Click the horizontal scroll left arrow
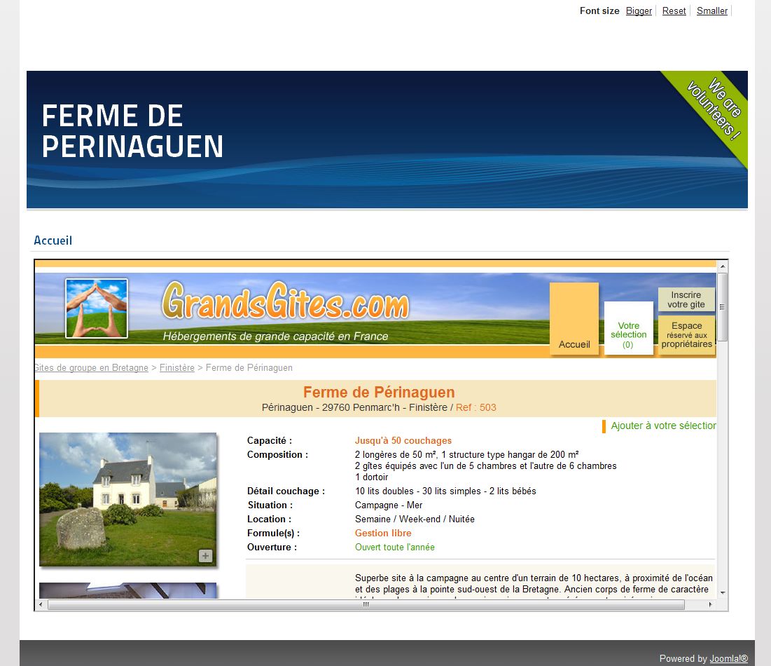This screenshot has height=666, width=771. (41, 604)
